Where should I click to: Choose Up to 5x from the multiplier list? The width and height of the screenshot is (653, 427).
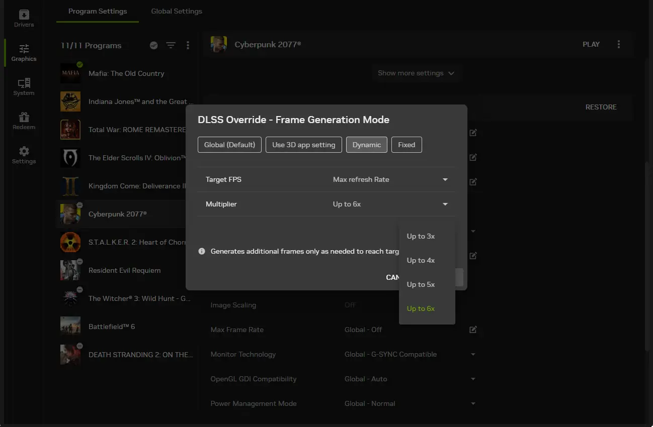pyautogui.click(x=427, y=284)
